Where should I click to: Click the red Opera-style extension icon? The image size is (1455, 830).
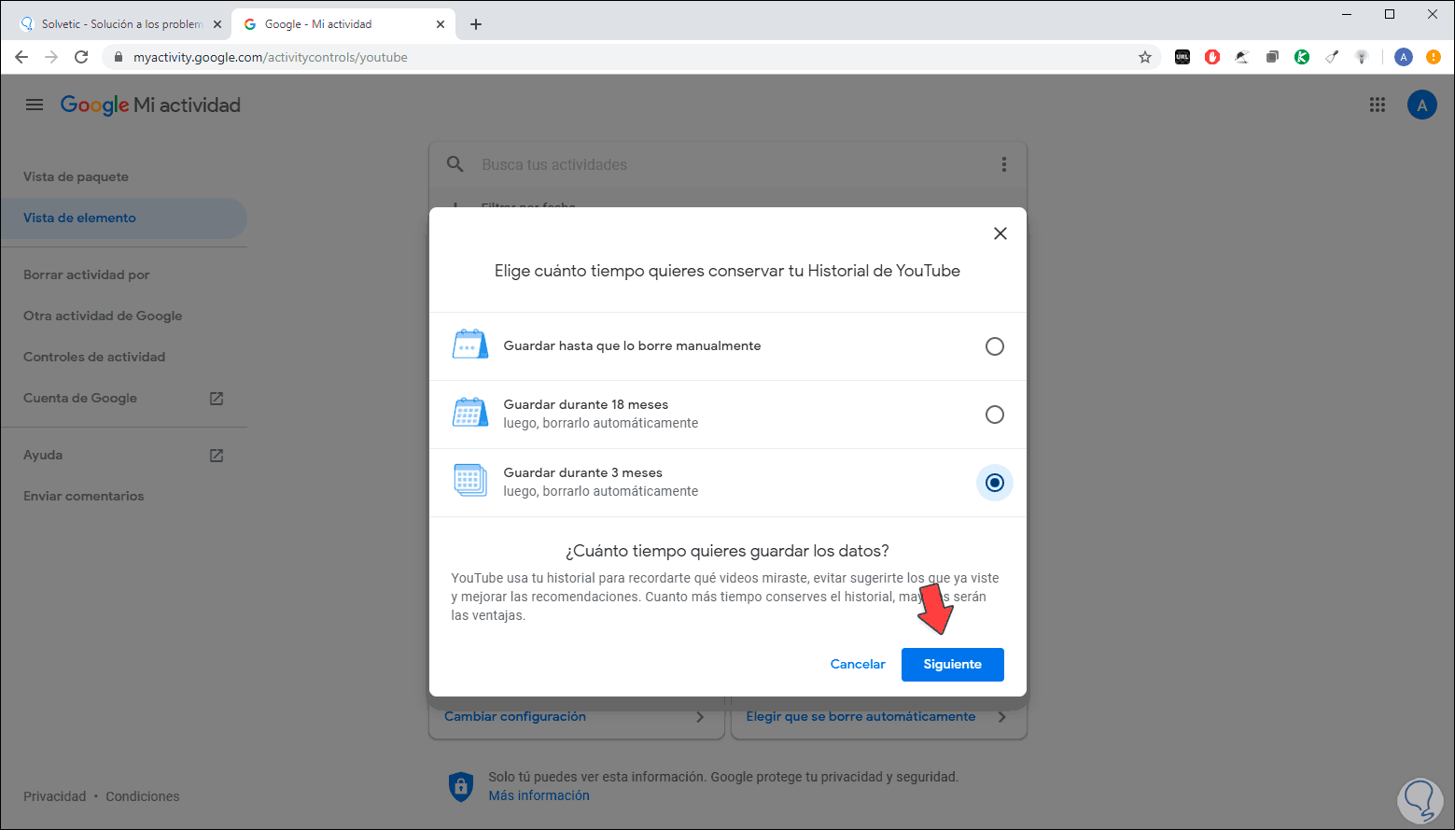click(1212, 57)
